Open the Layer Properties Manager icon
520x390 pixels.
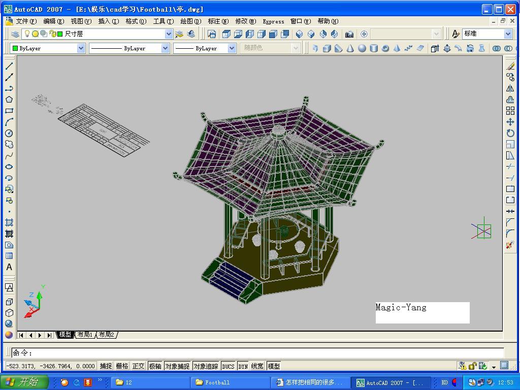[15, 34]
